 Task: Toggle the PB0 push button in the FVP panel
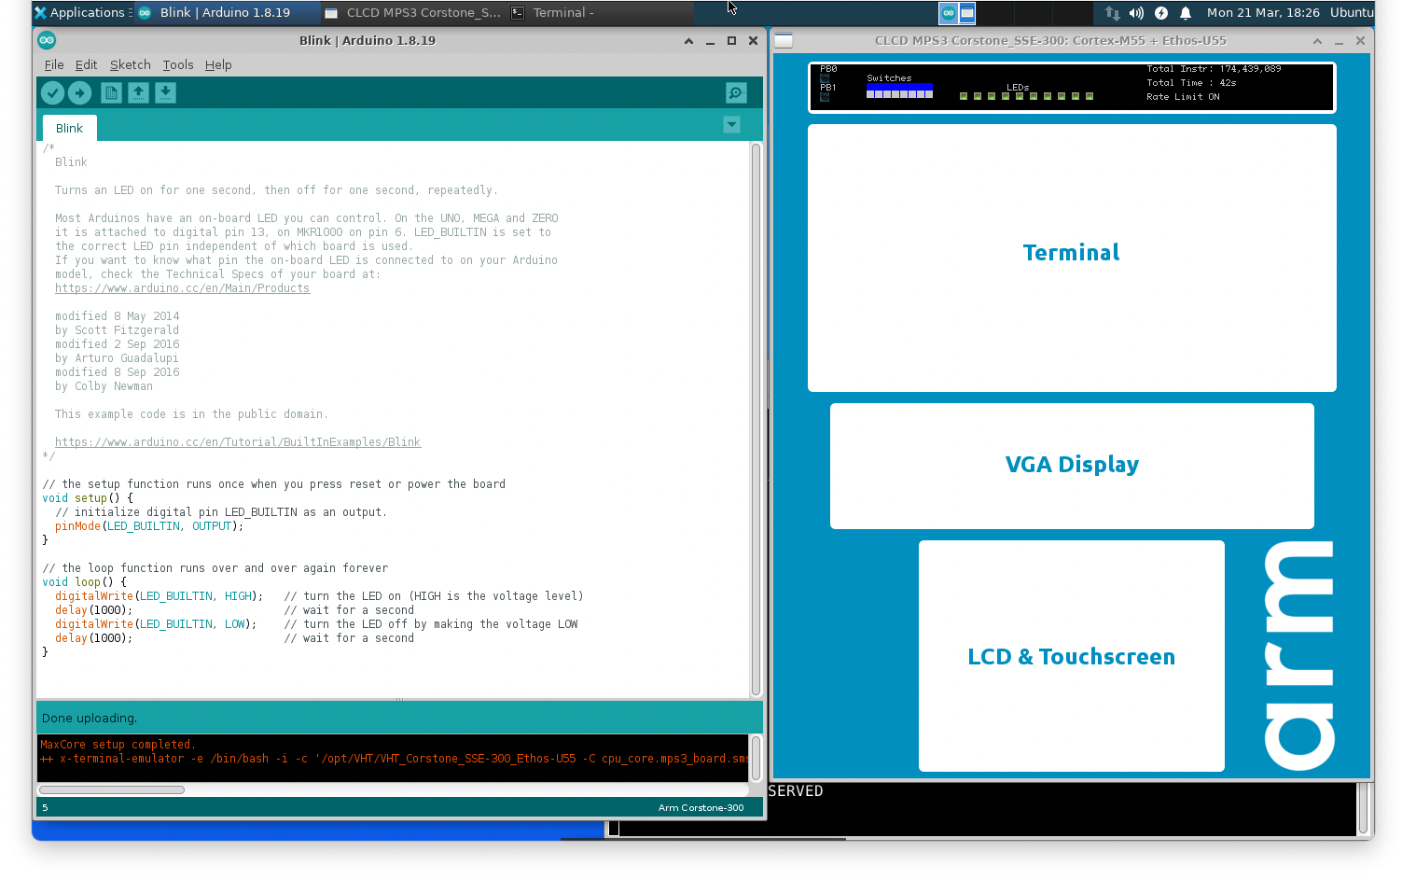pyautogui.click(x=825, y=78)
